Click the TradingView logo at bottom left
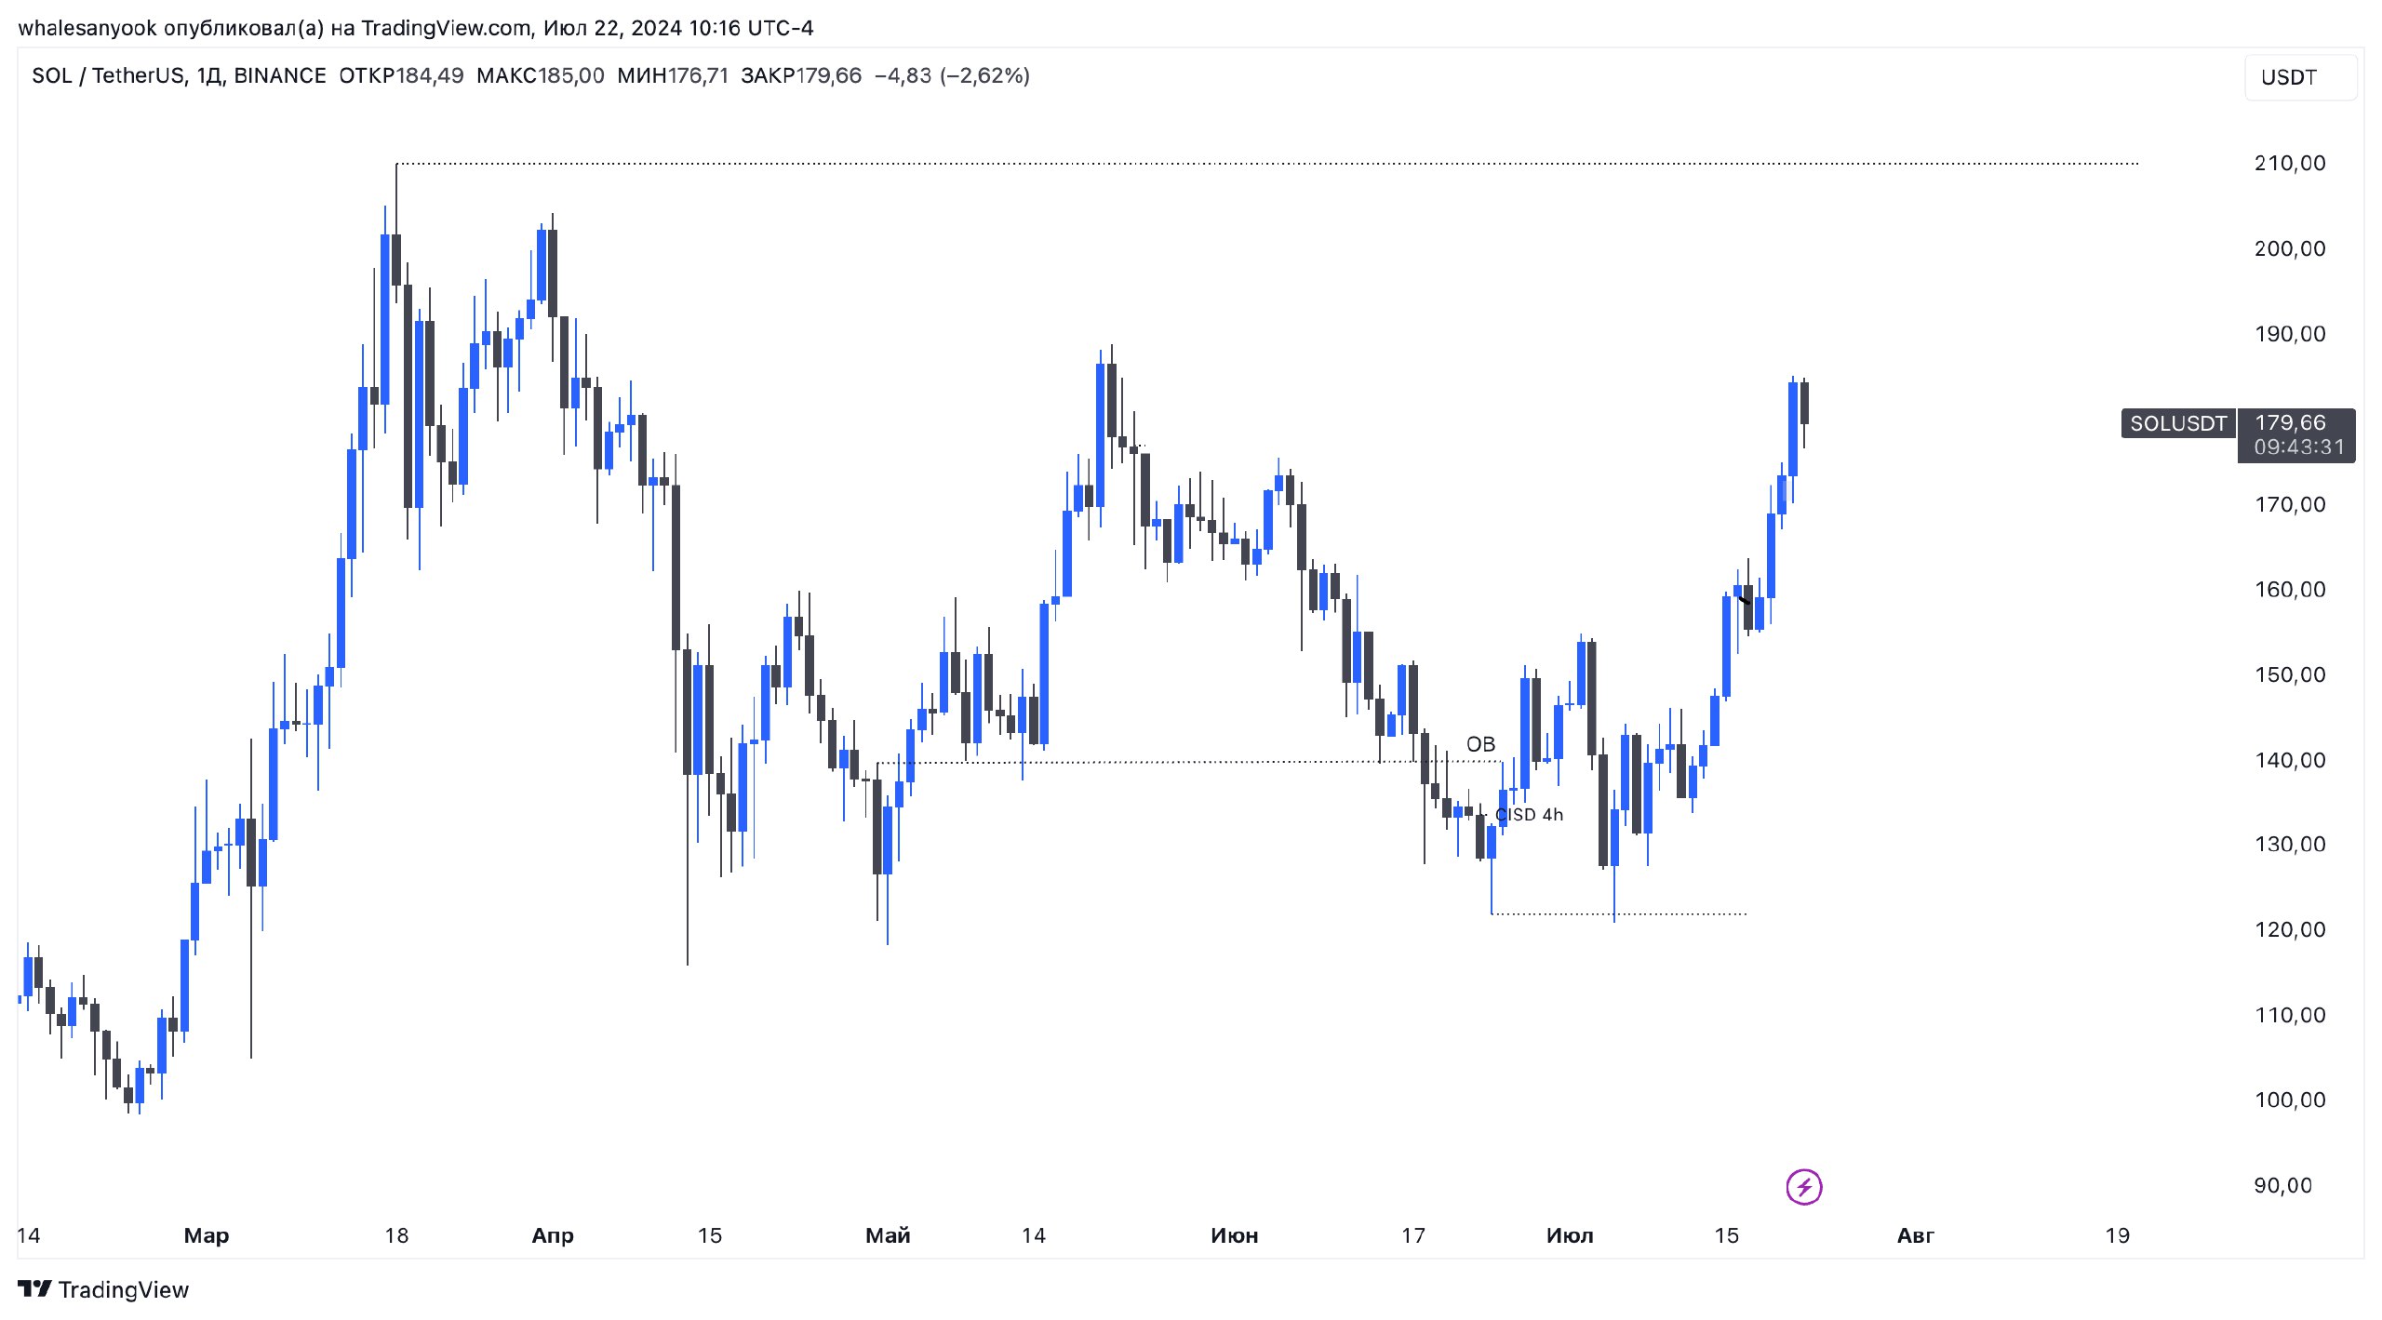 [103, 1289]
